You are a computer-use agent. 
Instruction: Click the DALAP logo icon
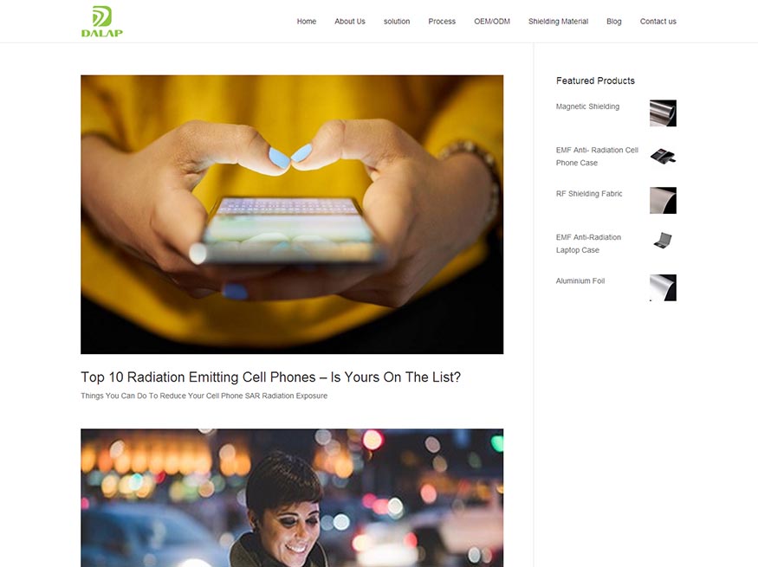pyautogui.click(x=102, y=22)
